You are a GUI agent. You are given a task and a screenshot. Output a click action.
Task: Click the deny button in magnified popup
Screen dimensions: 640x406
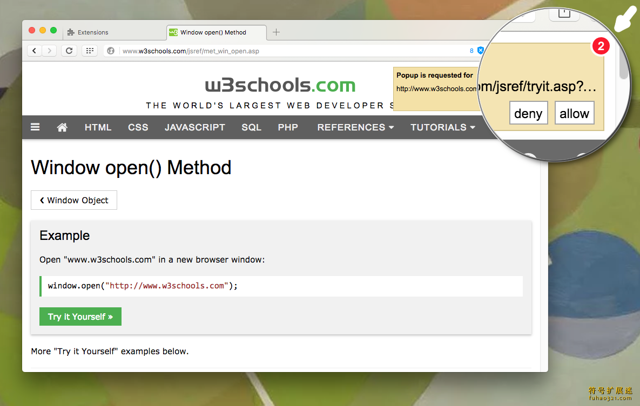pyautogui.click(x=528, y=113)
